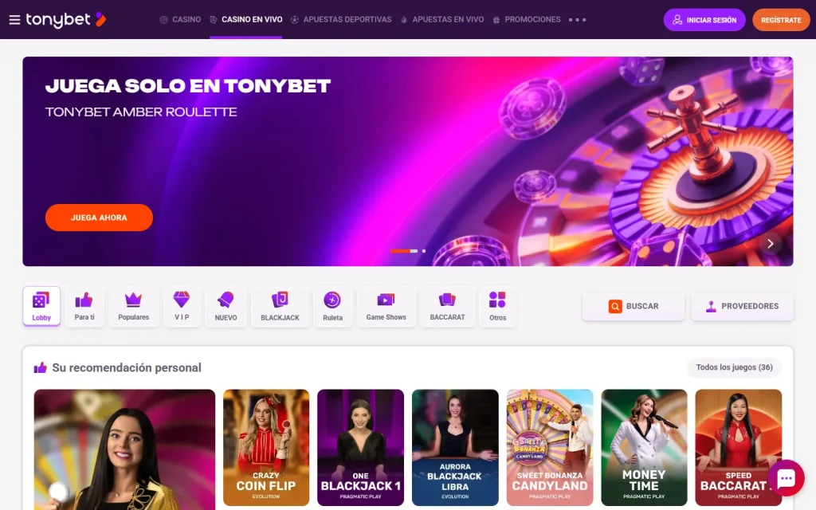This screenshot has height=510, width=816.
Task: Click the Juega Ahora banner button
Action: click(x=99, y=218)
